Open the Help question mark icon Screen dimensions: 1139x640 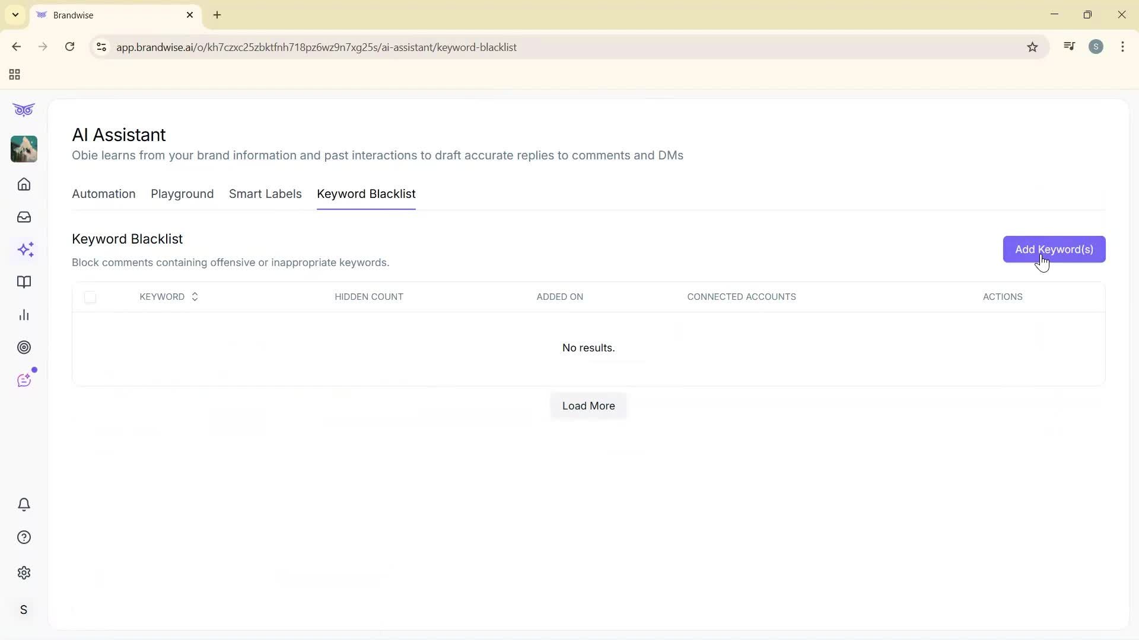click(24, 537)
